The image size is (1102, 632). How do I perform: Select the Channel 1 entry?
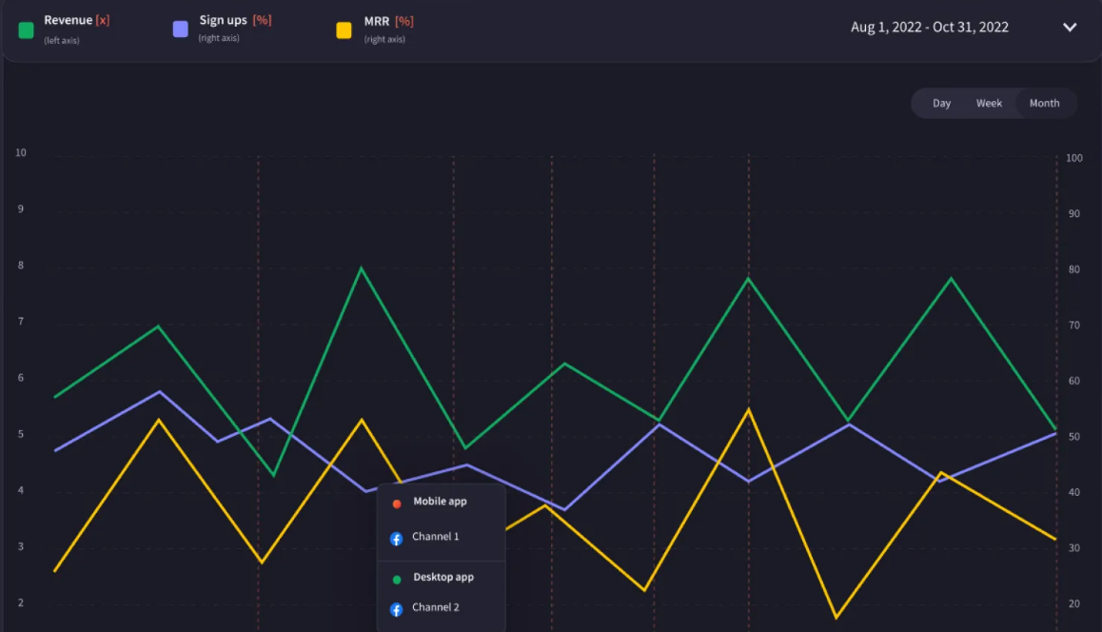(436, 537)
